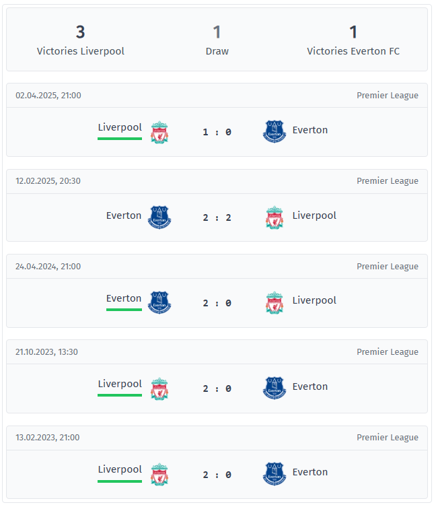Click Liverpool team name in 21.10.2023 match
The height and width of the screenshot is (507, 434).
tap(120, 384)
